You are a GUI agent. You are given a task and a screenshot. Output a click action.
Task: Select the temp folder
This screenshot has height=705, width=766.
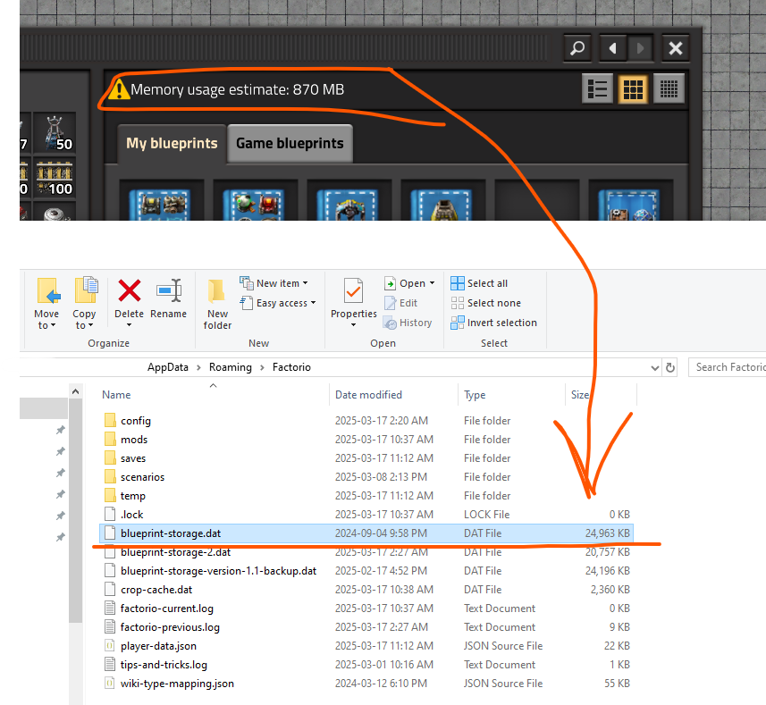(366, 496)
